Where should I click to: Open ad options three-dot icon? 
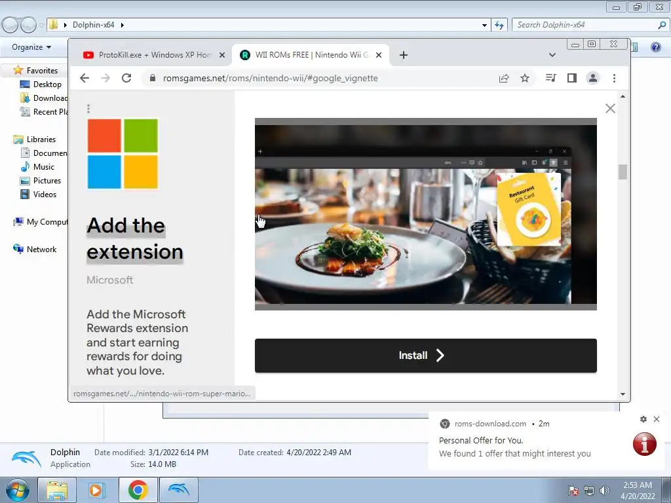coord(88,109)
